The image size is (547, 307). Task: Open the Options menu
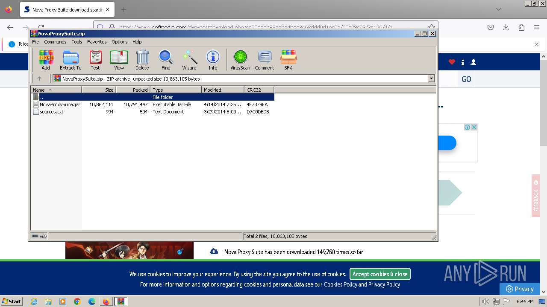tap(120, 42)
